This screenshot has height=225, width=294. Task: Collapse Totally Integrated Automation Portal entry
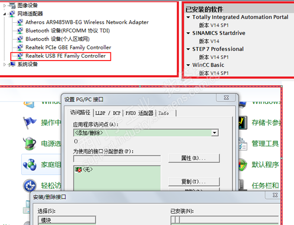(x=188, y=17)
